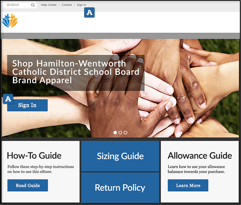Click the Allowance Guide heading
This screenshot has width=241, height=205.
[200, 156]
